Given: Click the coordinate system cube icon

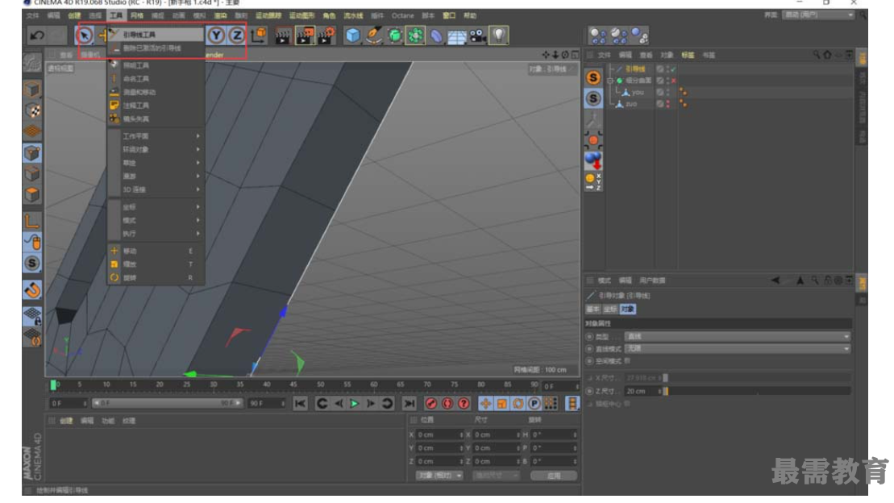Looking at the screenshot, I should tap(258, 35).
